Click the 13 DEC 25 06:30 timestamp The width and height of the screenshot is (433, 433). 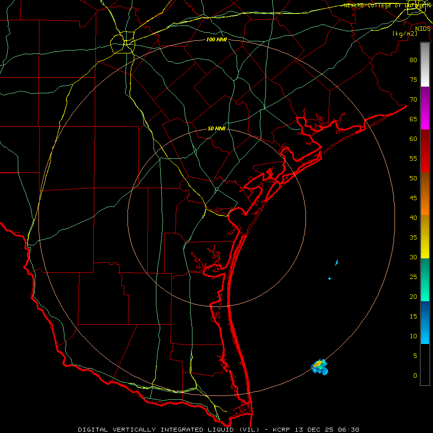327,430
